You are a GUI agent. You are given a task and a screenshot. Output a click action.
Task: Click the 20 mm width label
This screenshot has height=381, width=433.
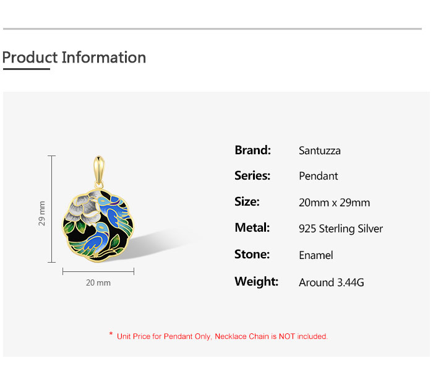(98, 283)
